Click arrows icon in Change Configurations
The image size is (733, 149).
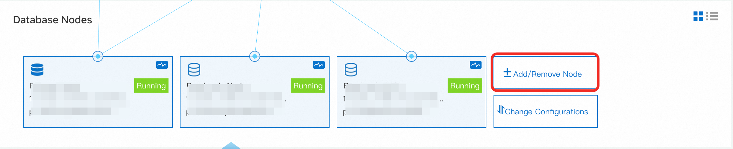pyautogui.click(x=501, y=110)
